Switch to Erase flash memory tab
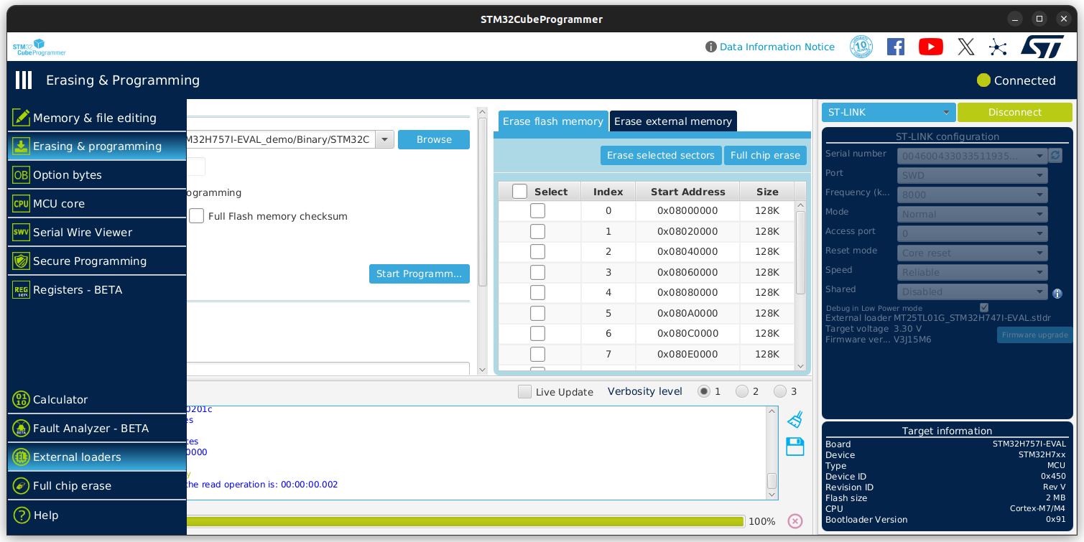This screenshot has width=1084, height=542. point(553,121)
